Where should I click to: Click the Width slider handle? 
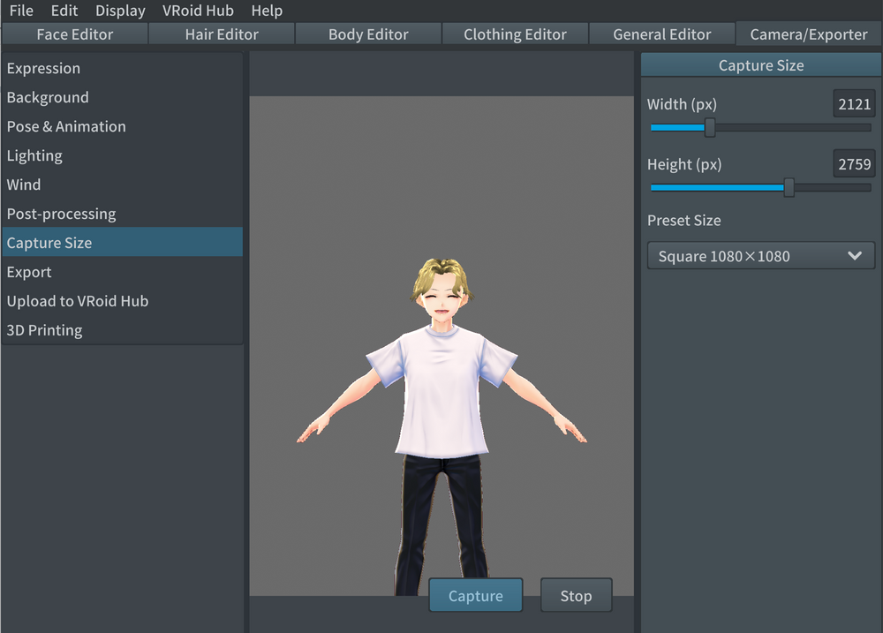[710, 128]
